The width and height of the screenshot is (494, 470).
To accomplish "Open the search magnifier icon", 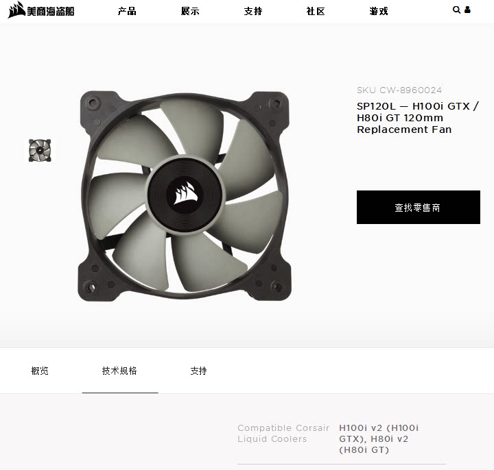I will point(456,10).
